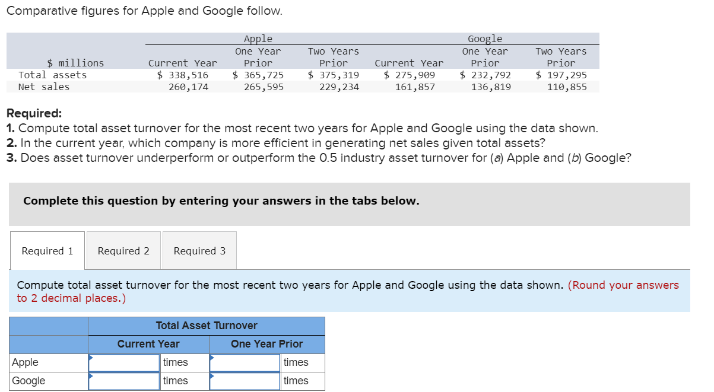Screen dimensions: 714x392
Task: Click the Current Year column header
Action: 148,344
